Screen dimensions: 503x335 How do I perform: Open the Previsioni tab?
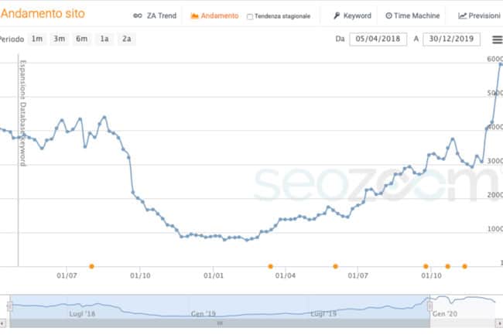pyautogui.click(x=484, y=15)
